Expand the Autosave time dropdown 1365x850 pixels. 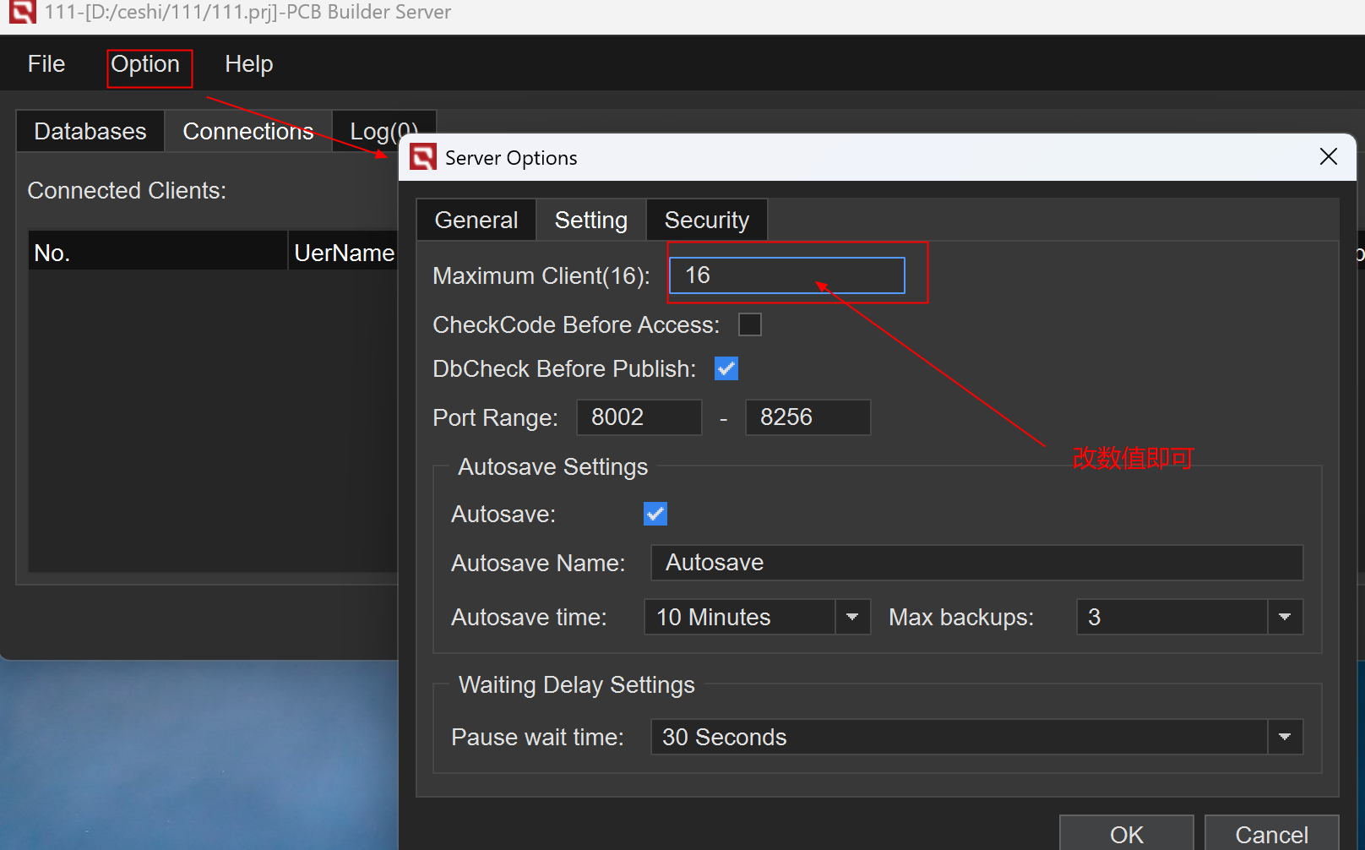(852, 617)
